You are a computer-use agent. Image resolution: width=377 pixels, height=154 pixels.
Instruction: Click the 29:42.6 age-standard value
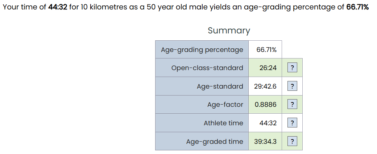(x=265, y=86)
